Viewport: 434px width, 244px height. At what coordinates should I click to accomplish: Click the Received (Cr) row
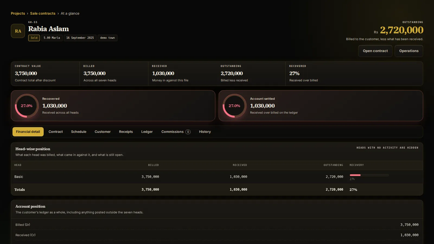click(x=217, y=235)
